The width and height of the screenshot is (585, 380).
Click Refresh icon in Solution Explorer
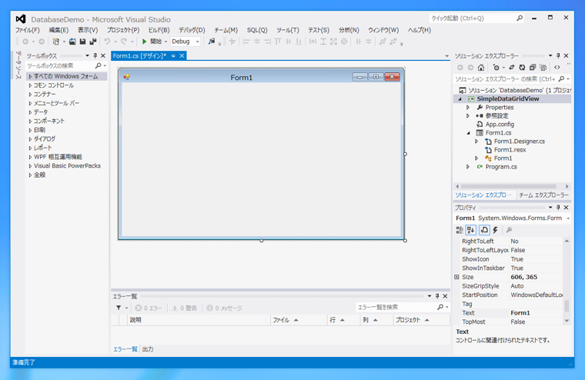click(x=522, y=68)
